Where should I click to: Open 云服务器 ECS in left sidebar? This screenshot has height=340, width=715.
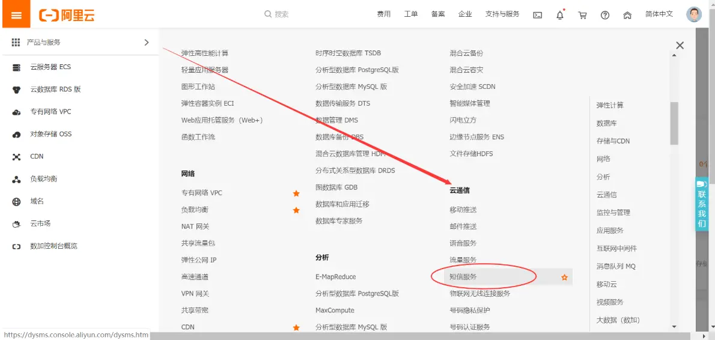[x=50, y=67]
